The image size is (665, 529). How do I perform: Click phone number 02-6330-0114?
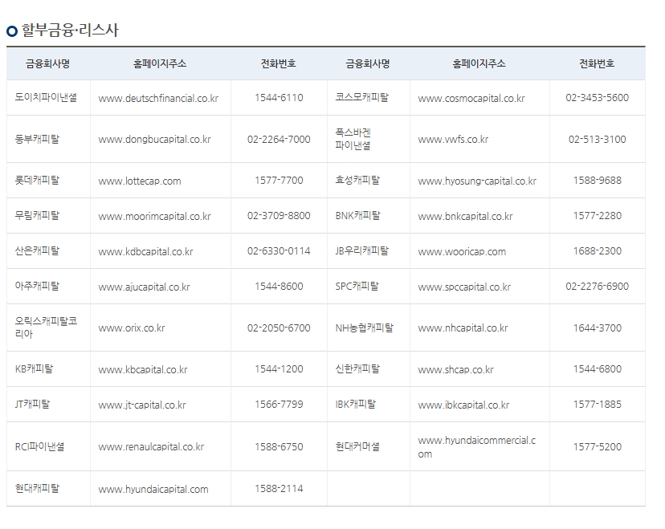[279, 251]
